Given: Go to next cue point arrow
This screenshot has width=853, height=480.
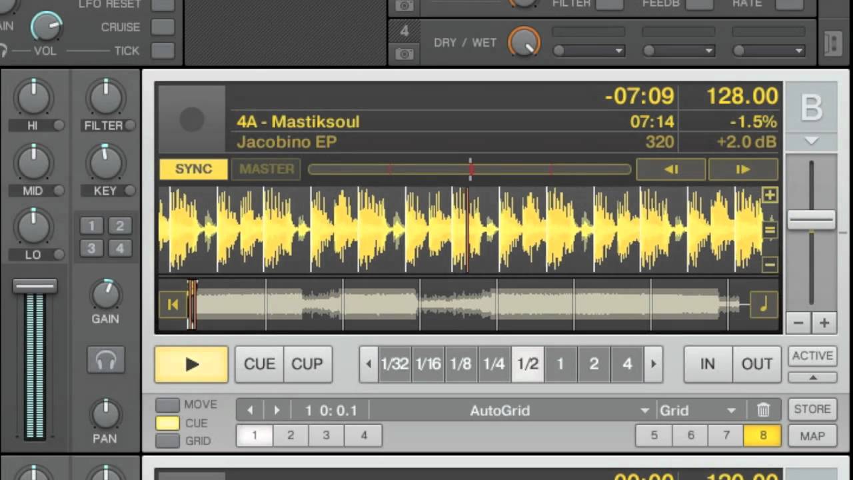Looking at the screenshot, I should 277,411.
